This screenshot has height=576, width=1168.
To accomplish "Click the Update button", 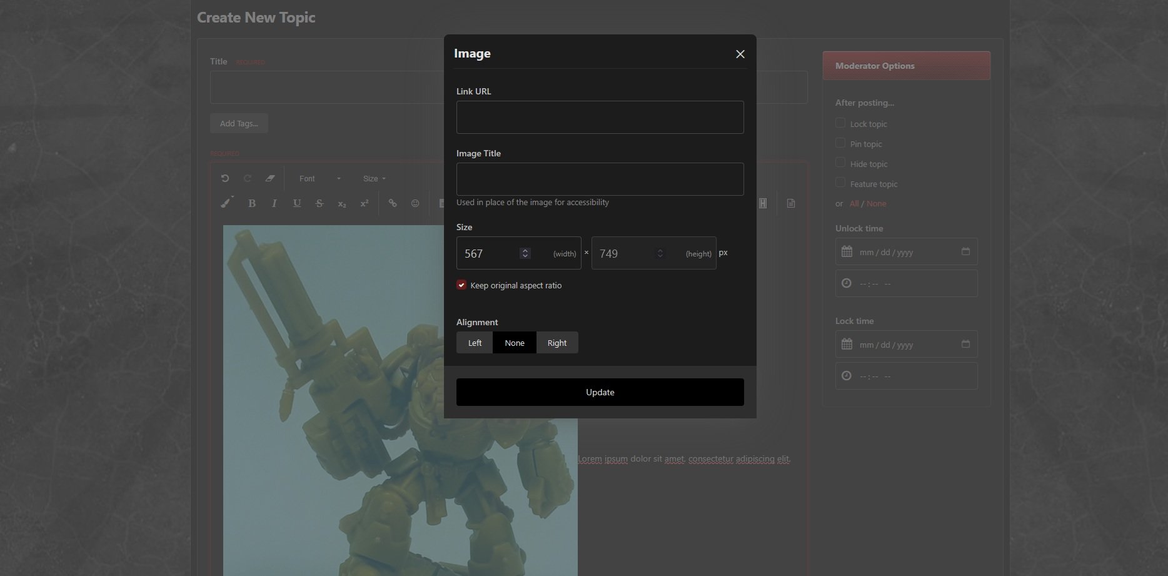I will (x=600, y=392).
